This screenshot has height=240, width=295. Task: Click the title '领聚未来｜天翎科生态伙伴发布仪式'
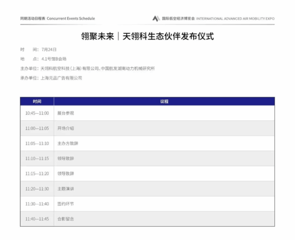click(x=147, y=36)
